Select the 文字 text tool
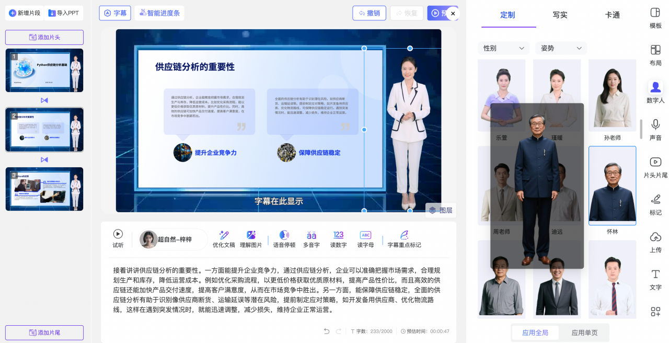 [655, 279]
